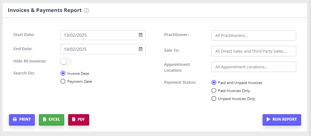Click the Run Report button label

(x=284, y=119)
